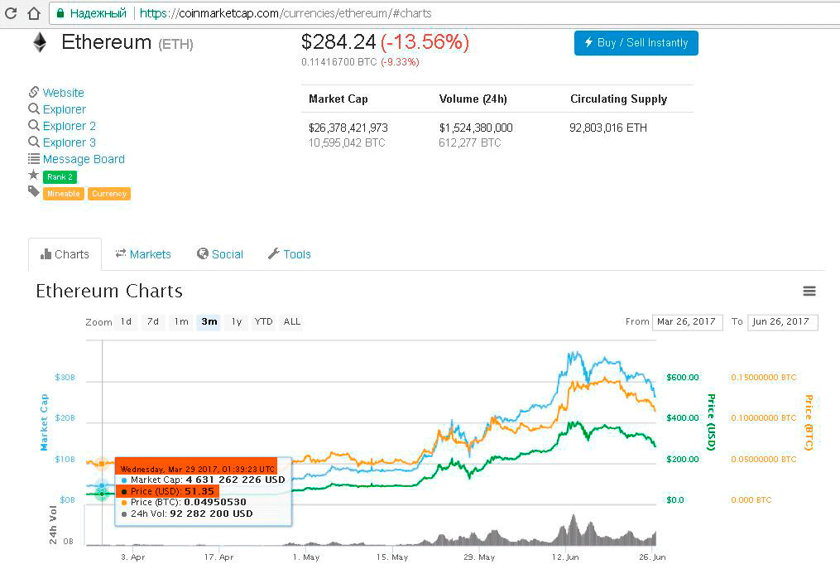Open the chart hamburger menu icon
Screen dimensions: 840x569
(x=809, y=292)
